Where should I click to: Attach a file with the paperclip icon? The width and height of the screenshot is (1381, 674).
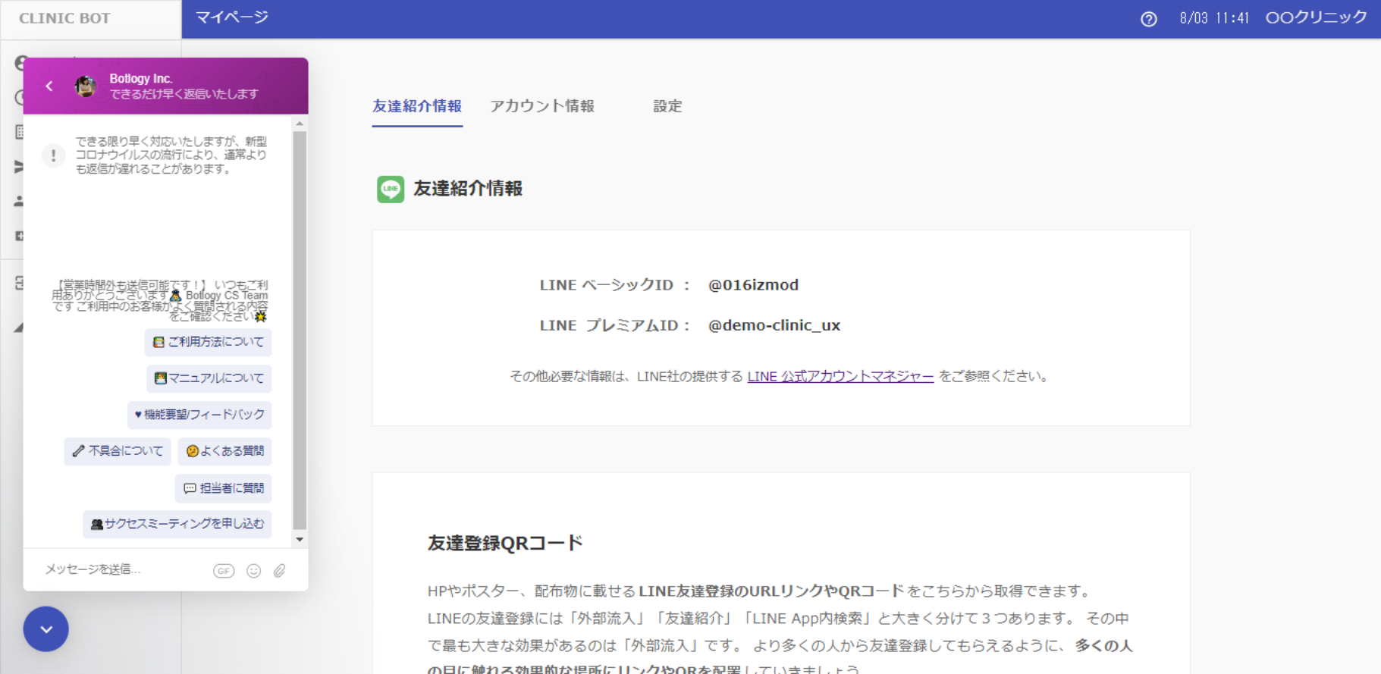280,571
